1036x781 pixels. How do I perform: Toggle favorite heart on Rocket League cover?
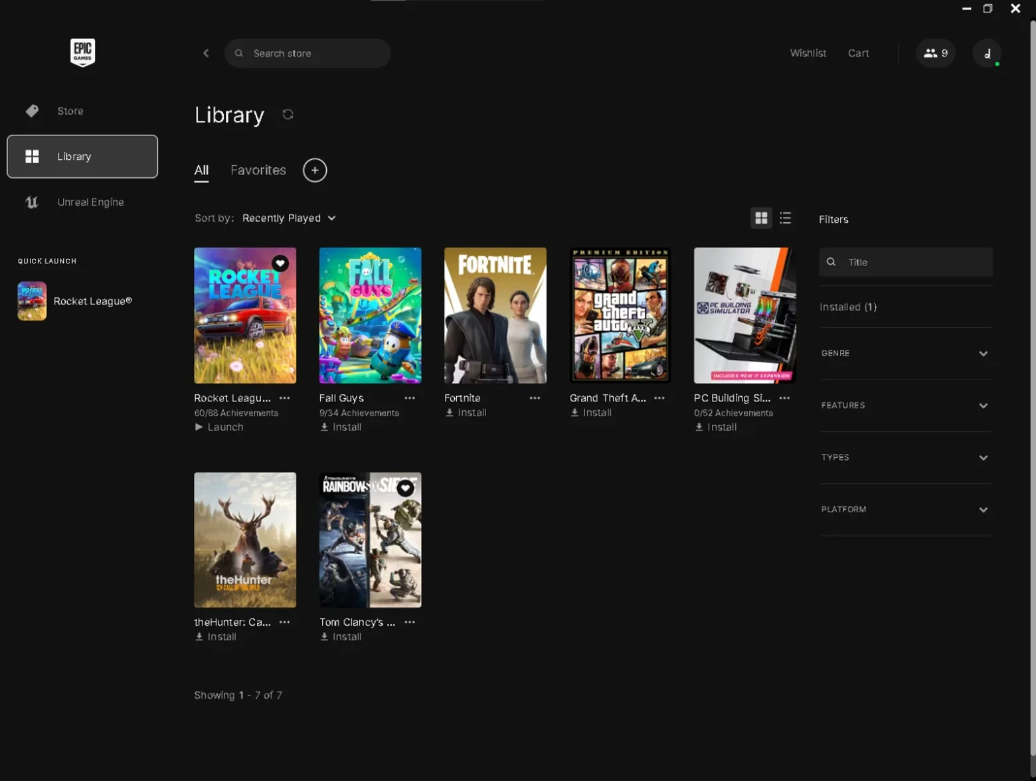pos(280,263)
